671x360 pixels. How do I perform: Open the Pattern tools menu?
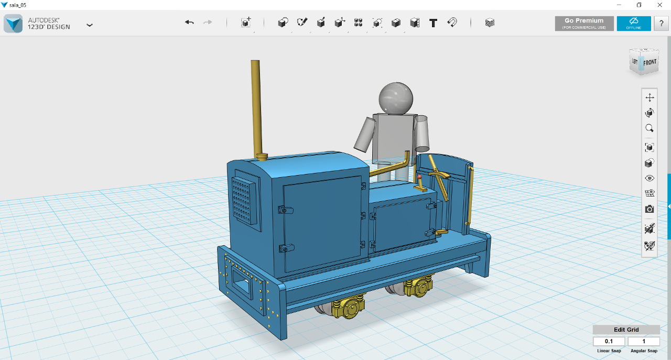point(359,23)
